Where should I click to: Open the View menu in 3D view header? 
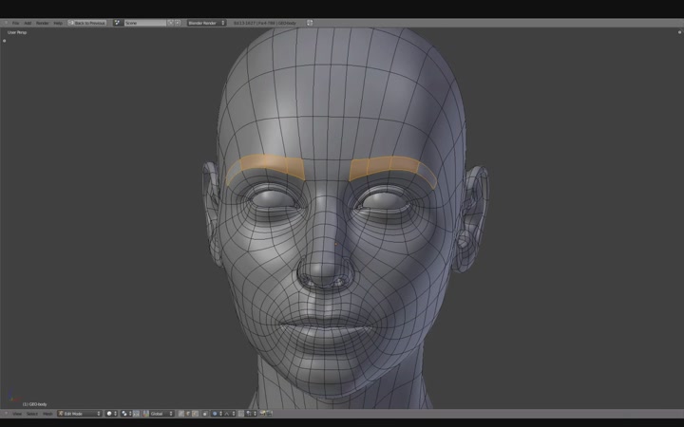pos(17,414)
